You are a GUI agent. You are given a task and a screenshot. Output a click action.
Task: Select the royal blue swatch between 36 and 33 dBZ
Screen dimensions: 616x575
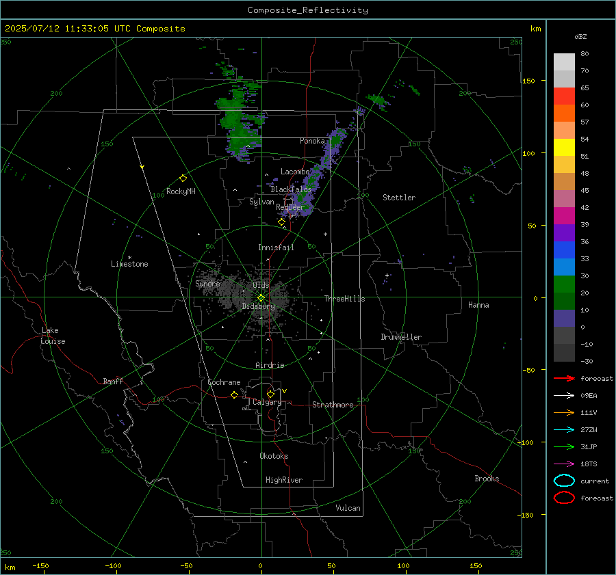[x=564, y=250]
